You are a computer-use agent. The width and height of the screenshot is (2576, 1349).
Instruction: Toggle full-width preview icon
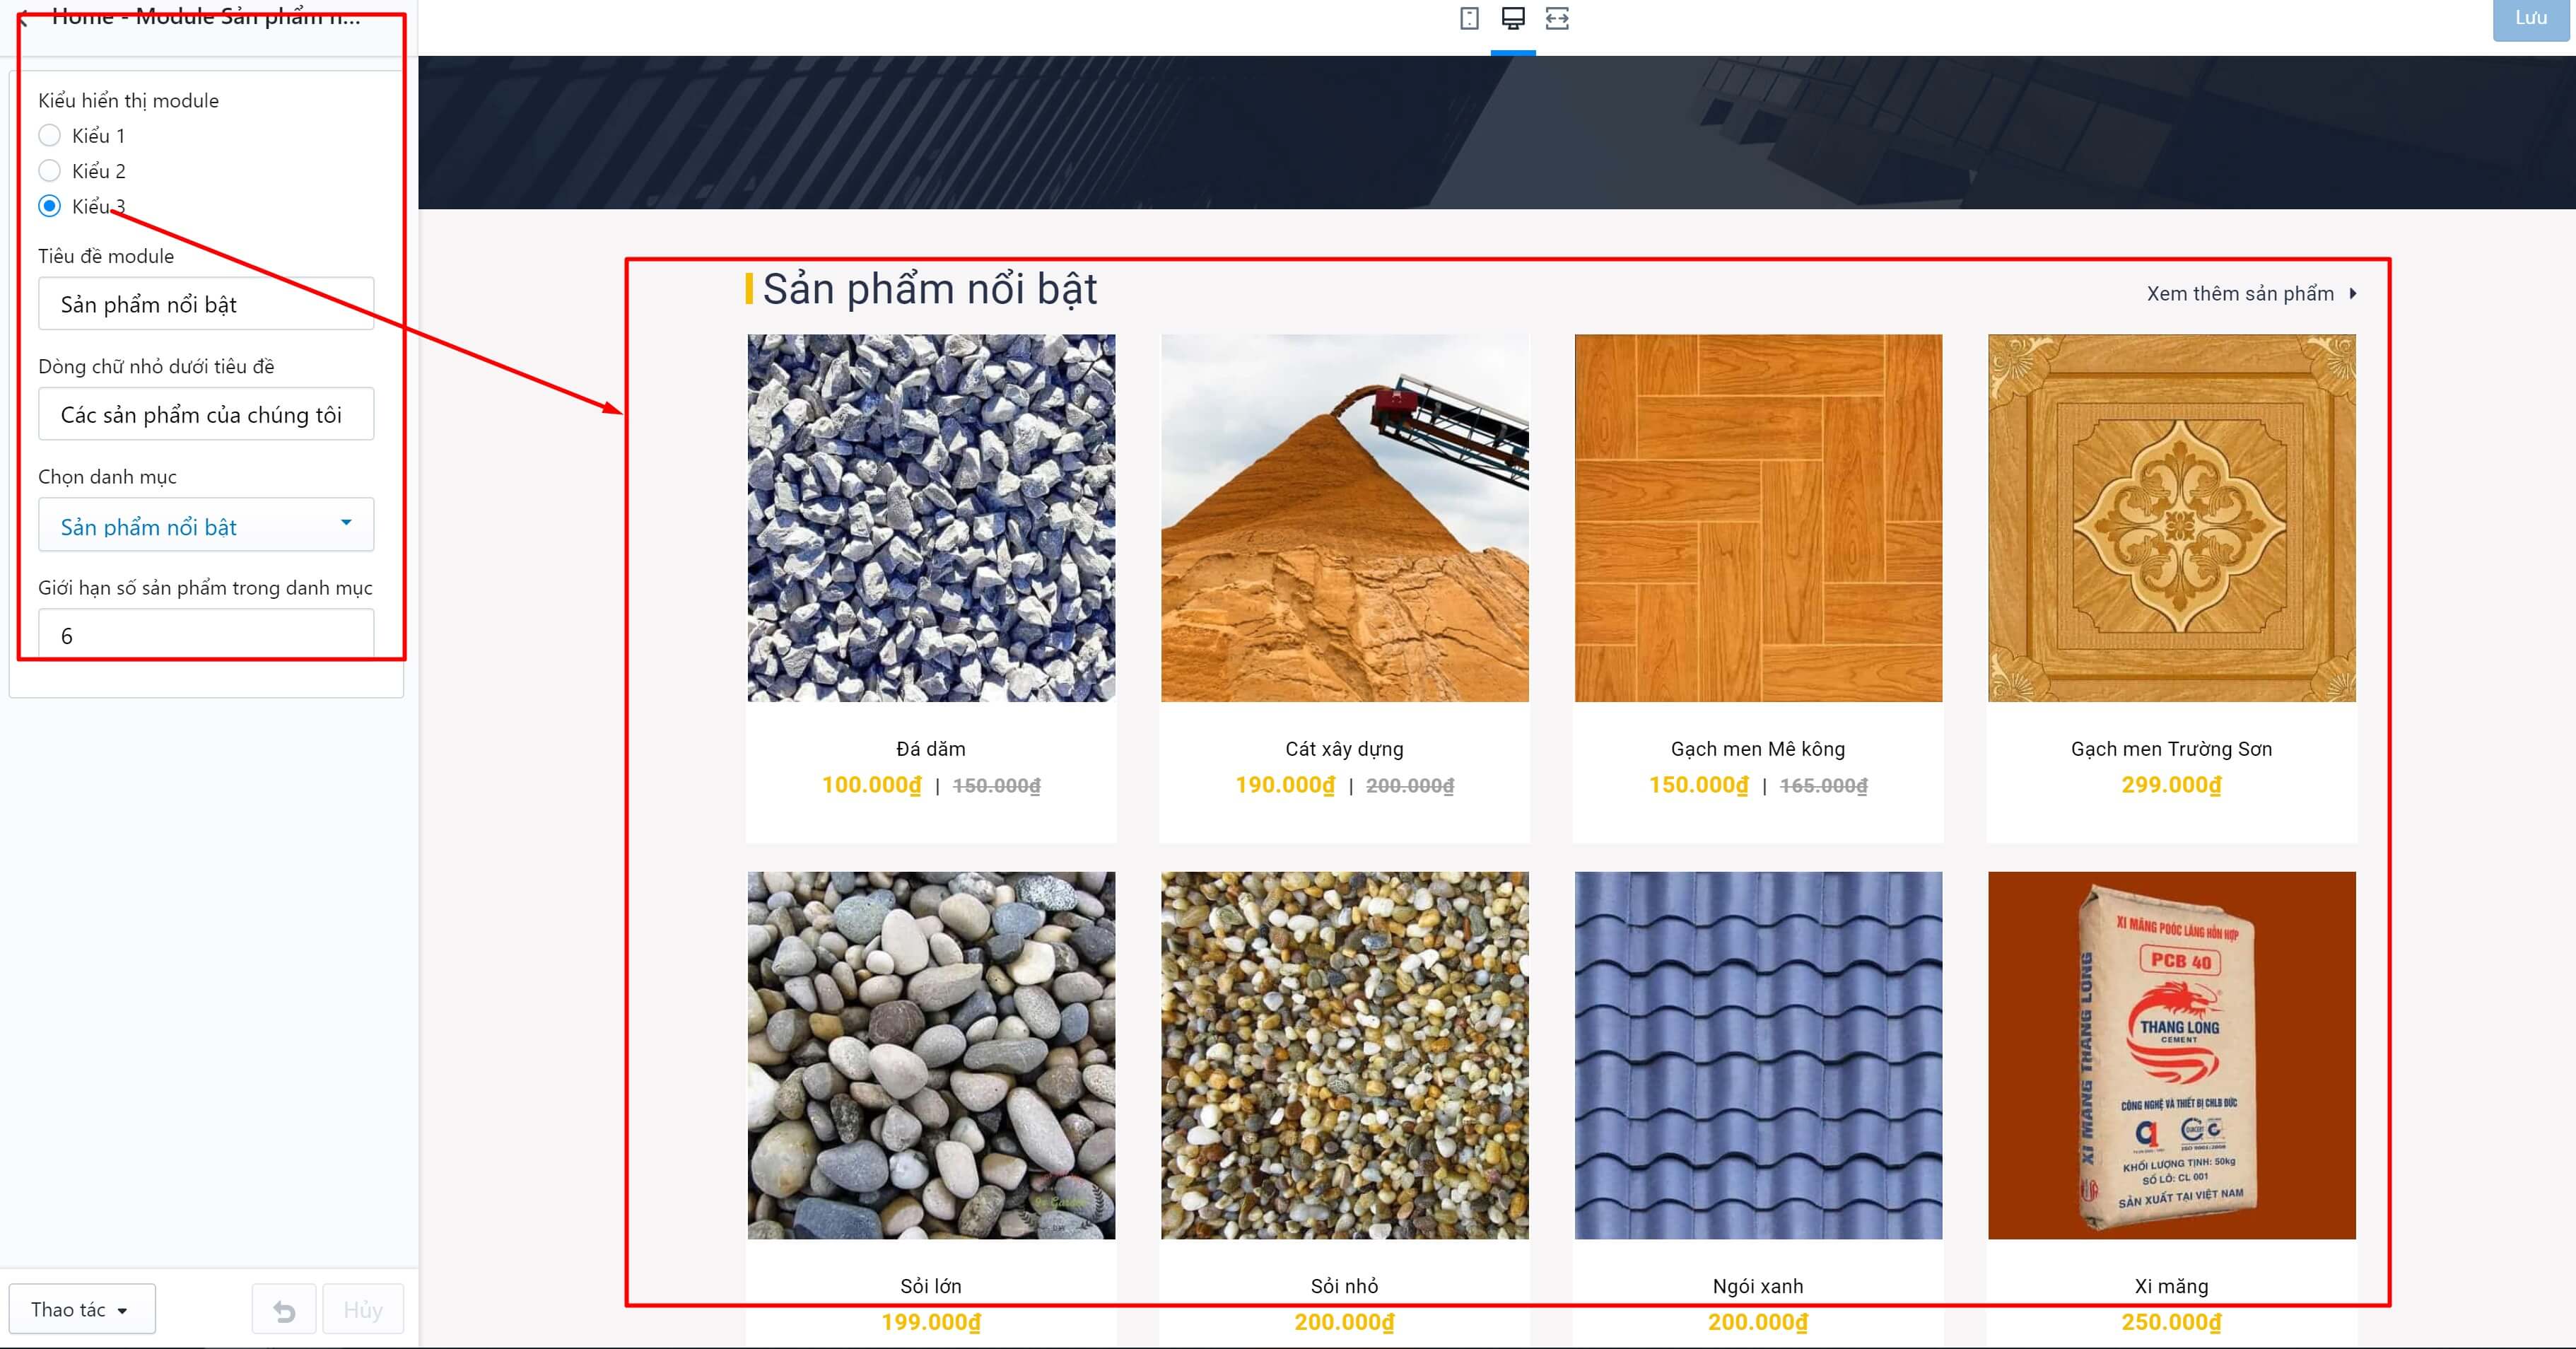click(1557, 19)
